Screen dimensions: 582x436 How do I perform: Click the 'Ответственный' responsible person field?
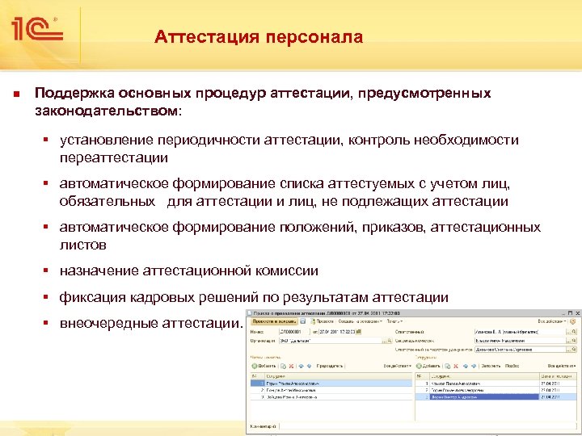click(520, 332)
